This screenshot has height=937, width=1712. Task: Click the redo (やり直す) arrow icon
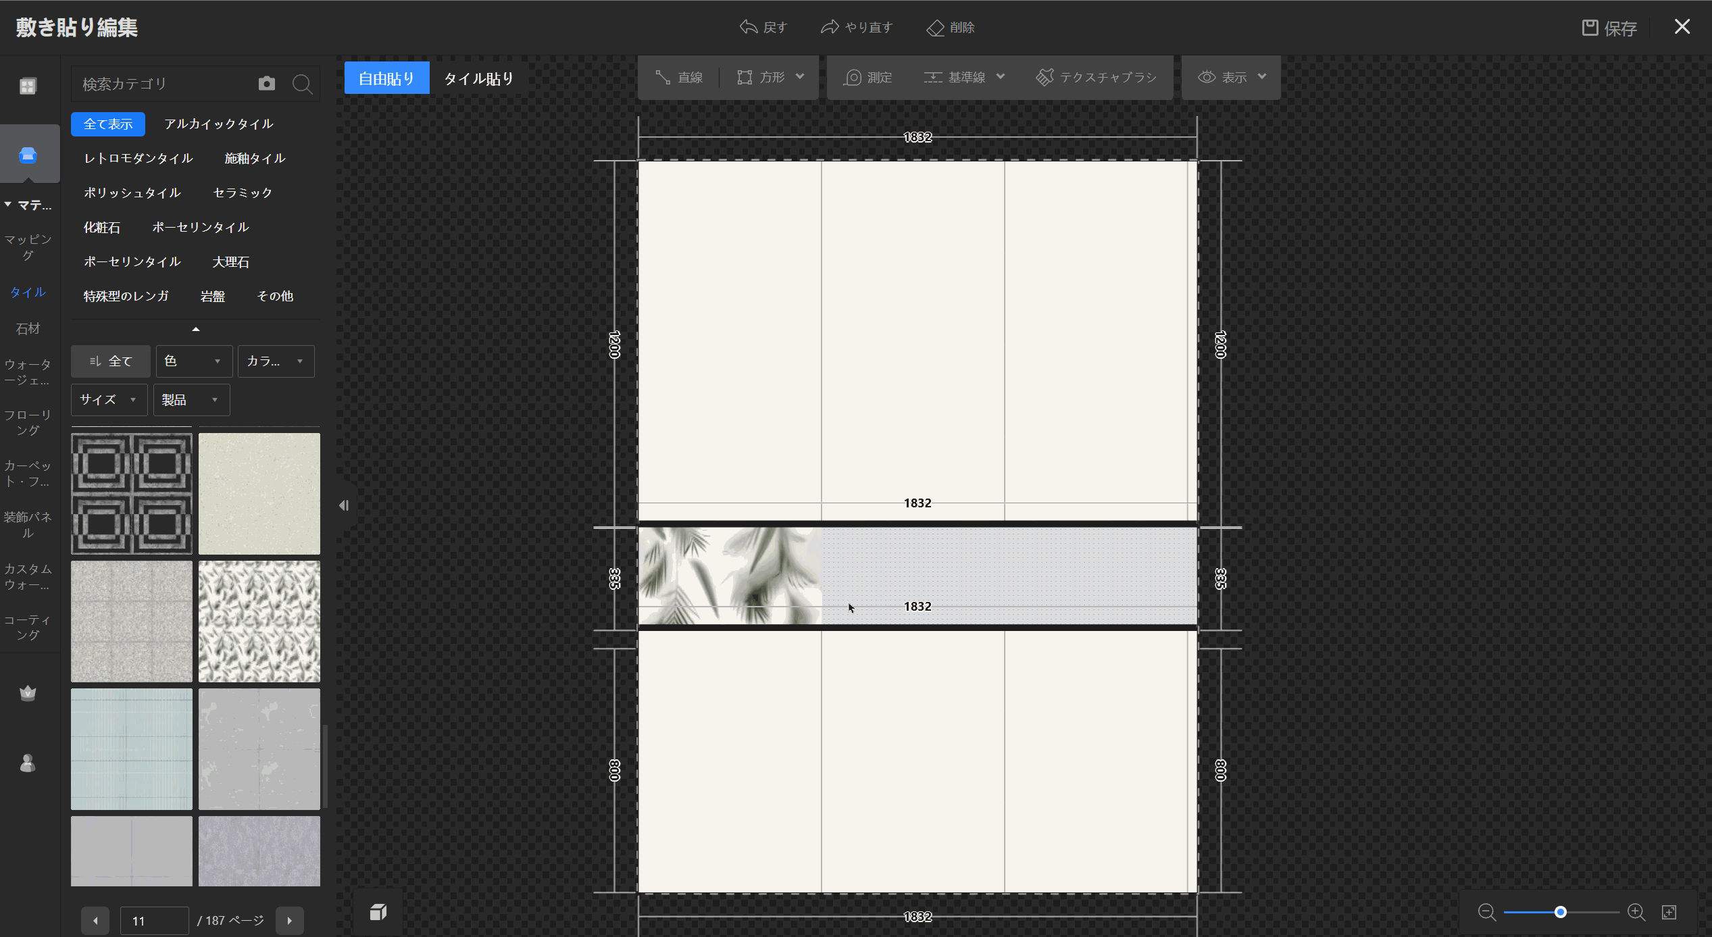tap(830, 27)
